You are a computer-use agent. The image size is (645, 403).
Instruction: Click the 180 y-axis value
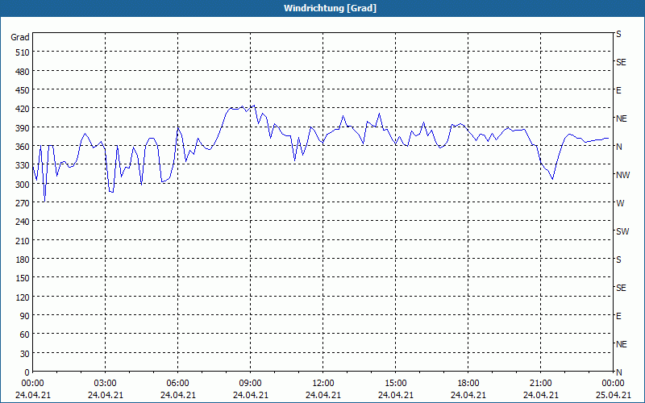[x=23, y=260]
